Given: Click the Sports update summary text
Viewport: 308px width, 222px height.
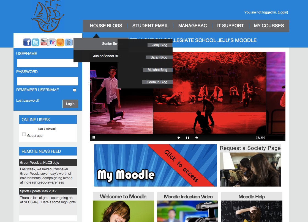Looking at the screenshot, I should coord(48,200).
